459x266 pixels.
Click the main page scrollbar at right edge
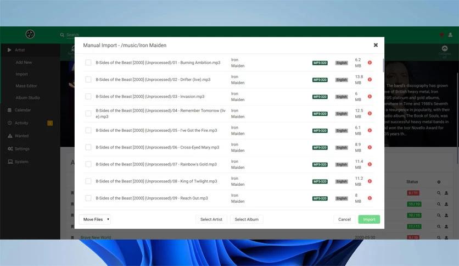[x=457, y=118]
